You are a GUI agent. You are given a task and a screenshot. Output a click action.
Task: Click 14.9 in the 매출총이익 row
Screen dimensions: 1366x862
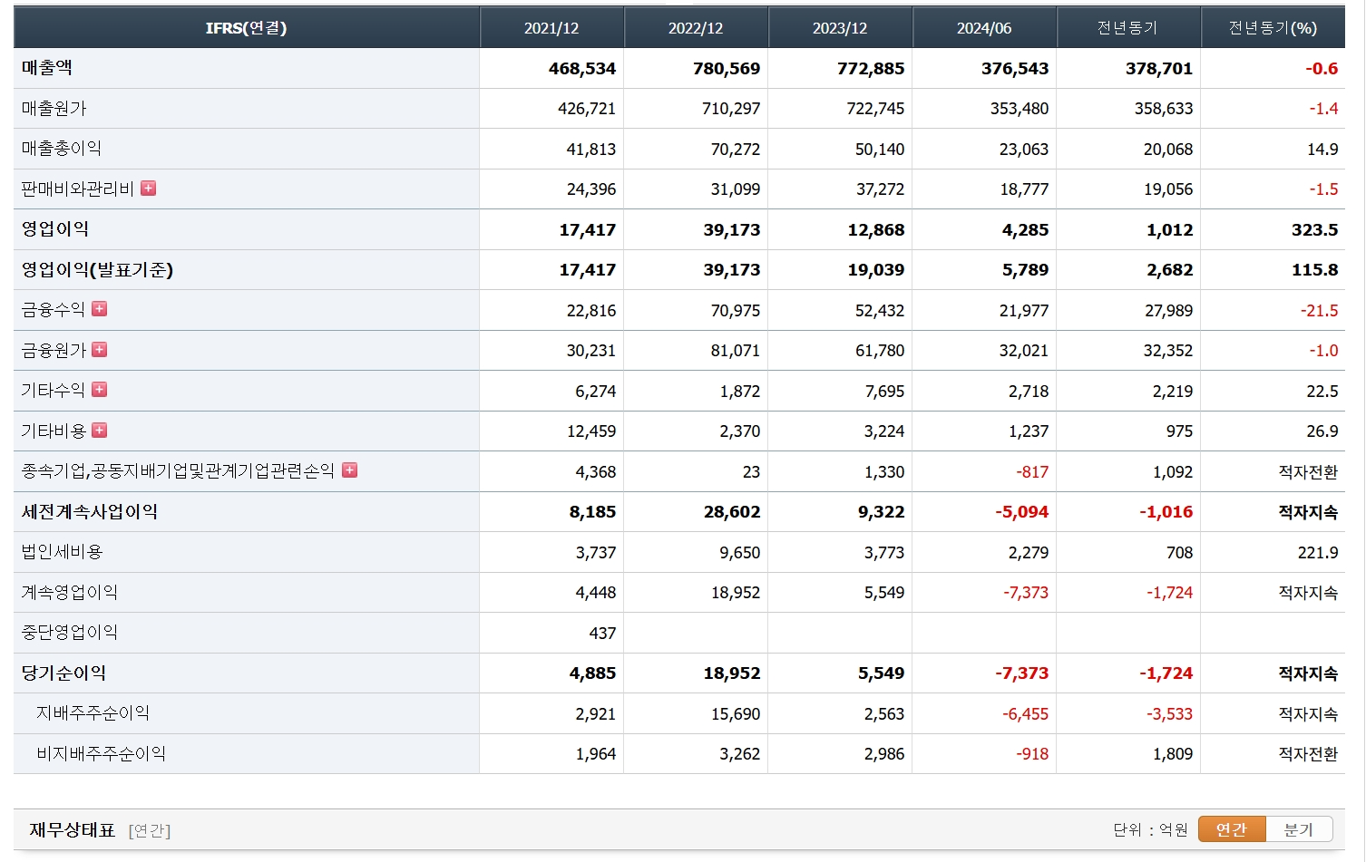tap(1322, 150)
